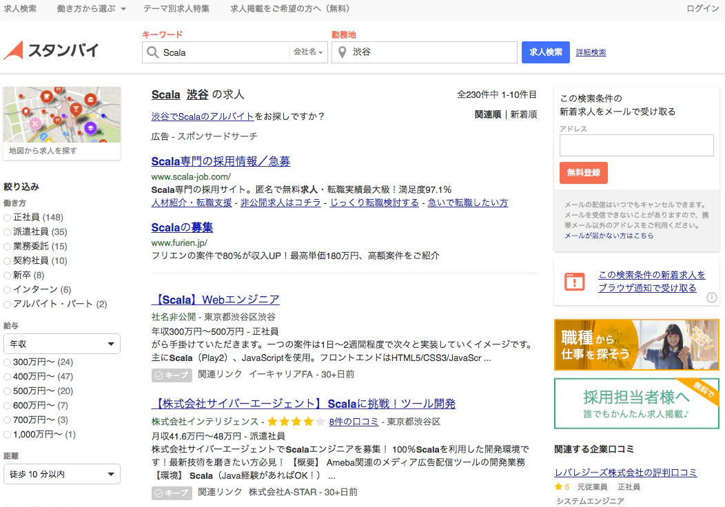Click 関連リンク for 株式会社A-STAR job
This screenshot has width=725, height=507.
(220, 493)
